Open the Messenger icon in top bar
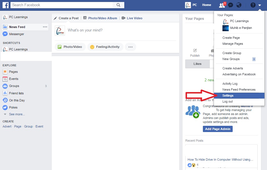267x170 pixels. pos(230,5)
